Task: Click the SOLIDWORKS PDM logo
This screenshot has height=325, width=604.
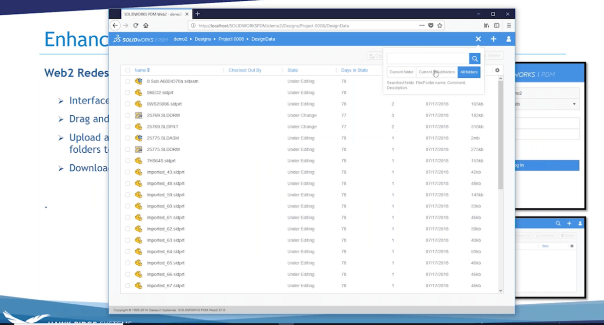Action: tap(140, 39)
